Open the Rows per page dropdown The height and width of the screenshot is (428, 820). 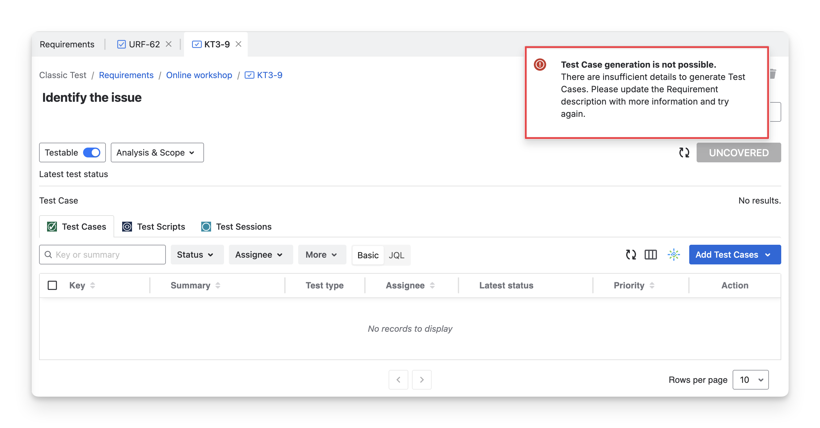pos(750,380)
